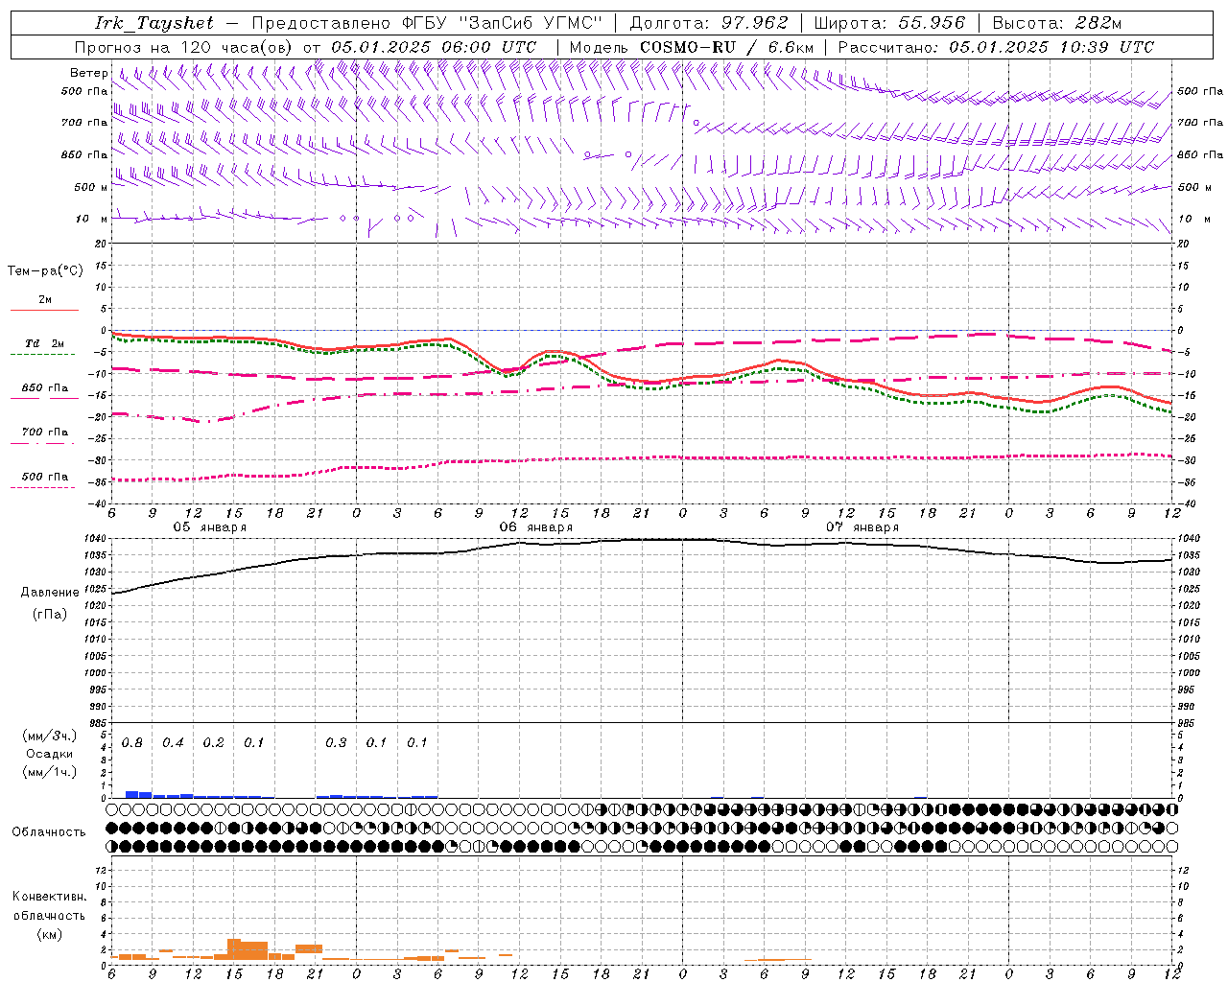Viewport: 1228px width, 982px height.
Task: Select the provider text ФГБУ "ЗапСиб УГМС"
Action: [x=501, y=23]
